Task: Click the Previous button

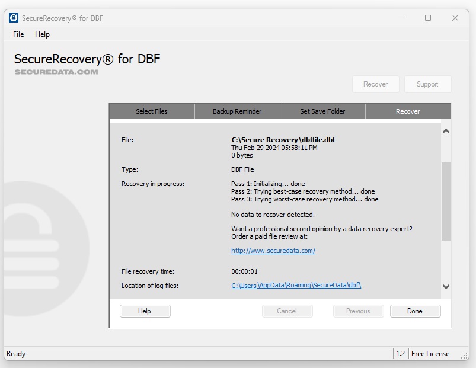Action: click(358, 311)
